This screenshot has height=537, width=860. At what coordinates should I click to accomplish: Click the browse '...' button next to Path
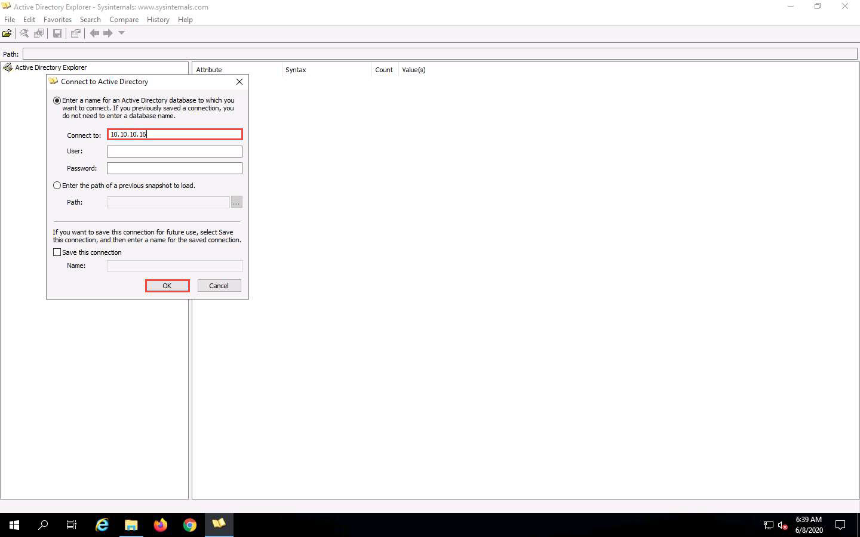click(236, 202)
